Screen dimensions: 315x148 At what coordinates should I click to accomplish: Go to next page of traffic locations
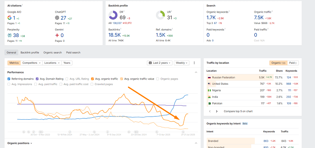[x=217, y=111]
